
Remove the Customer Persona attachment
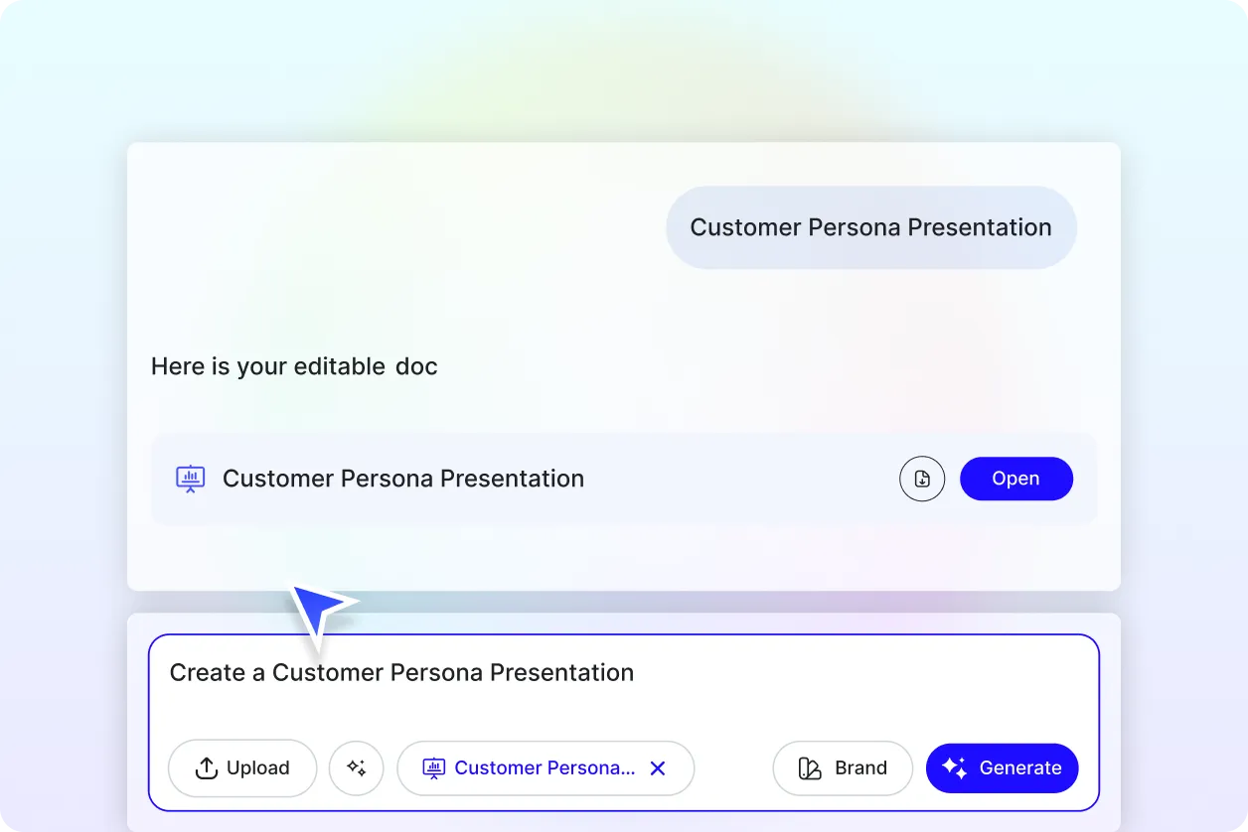[658, 767]
